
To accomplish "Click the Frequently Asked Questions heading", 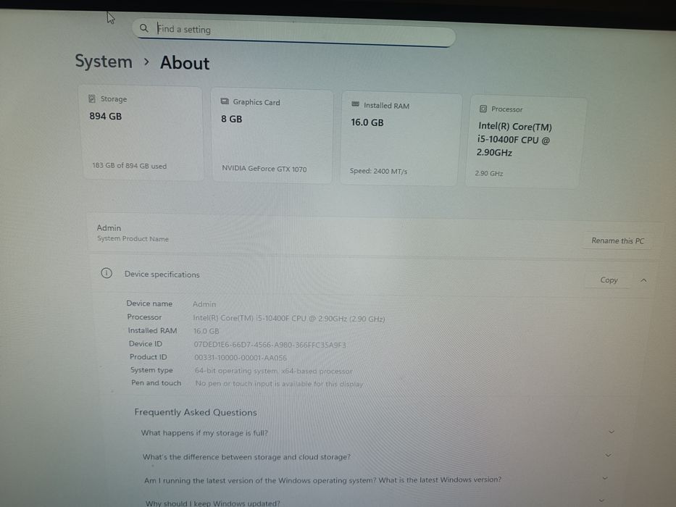I will [196, 412].
